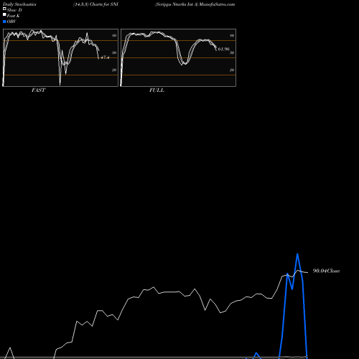Click the Fast K legend swatch
Viewport: 359px width, 359px height.
4,14
